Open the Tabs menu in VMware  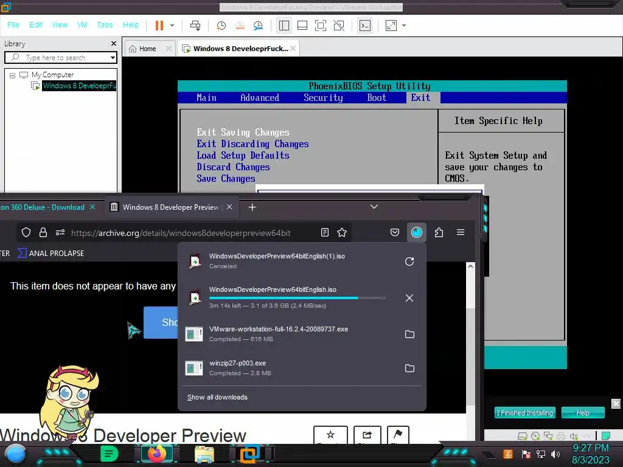(105, 24)
